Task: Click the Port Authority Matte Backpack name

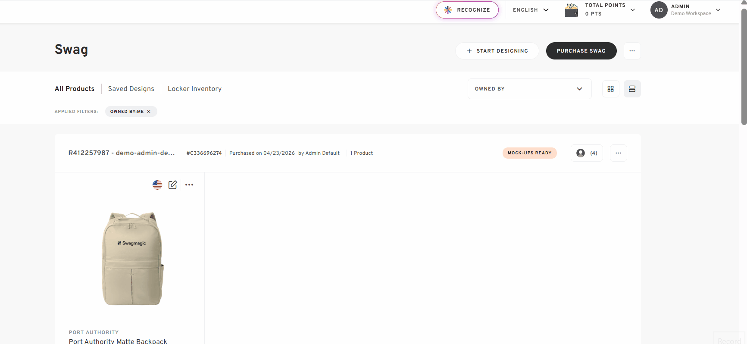Action: click(118, 341)
